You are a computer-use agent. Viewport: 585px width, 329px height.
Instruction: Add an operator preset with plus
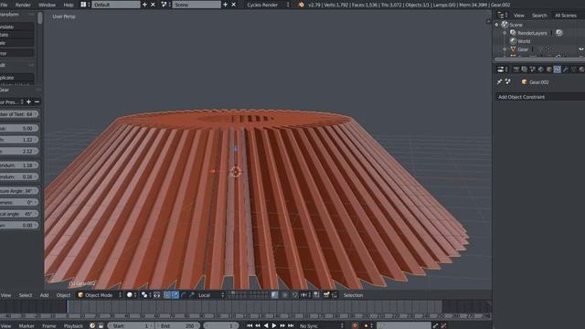pyautogui.click(x=28, y=101)
